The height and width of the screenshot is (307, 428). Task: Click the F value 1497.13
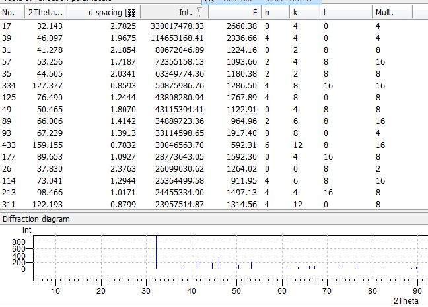(242, 193)
